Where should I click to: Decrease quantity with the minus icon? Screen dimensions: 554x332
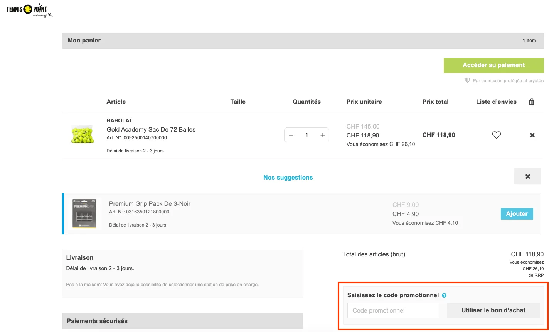coord(291,135)
